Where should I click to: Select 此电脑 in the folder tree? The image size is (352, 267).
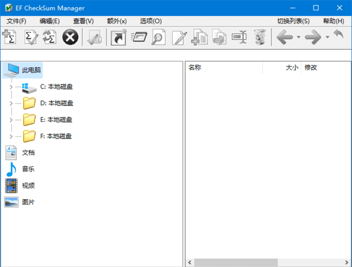pyautogui.click(x=31, y=70)
